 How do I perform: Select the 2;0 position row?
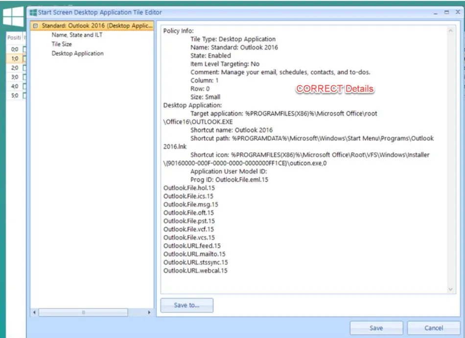[15, 68]
